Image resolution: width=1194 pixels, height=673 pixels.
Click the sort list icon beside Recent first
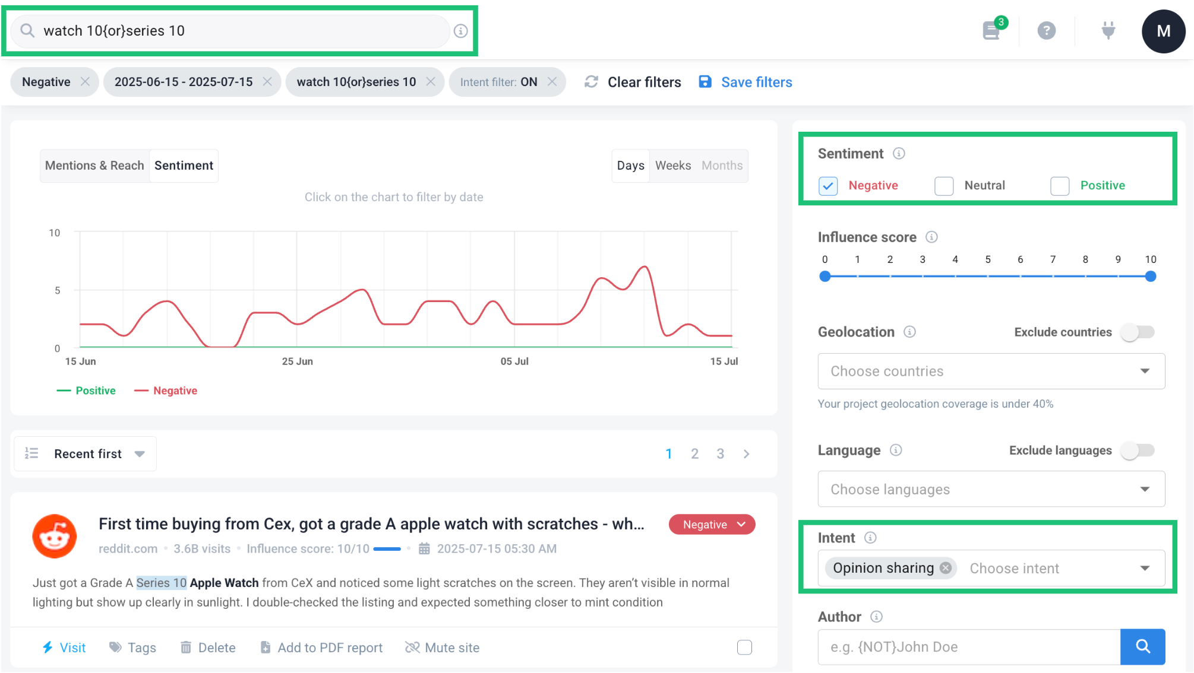point(31,454)
